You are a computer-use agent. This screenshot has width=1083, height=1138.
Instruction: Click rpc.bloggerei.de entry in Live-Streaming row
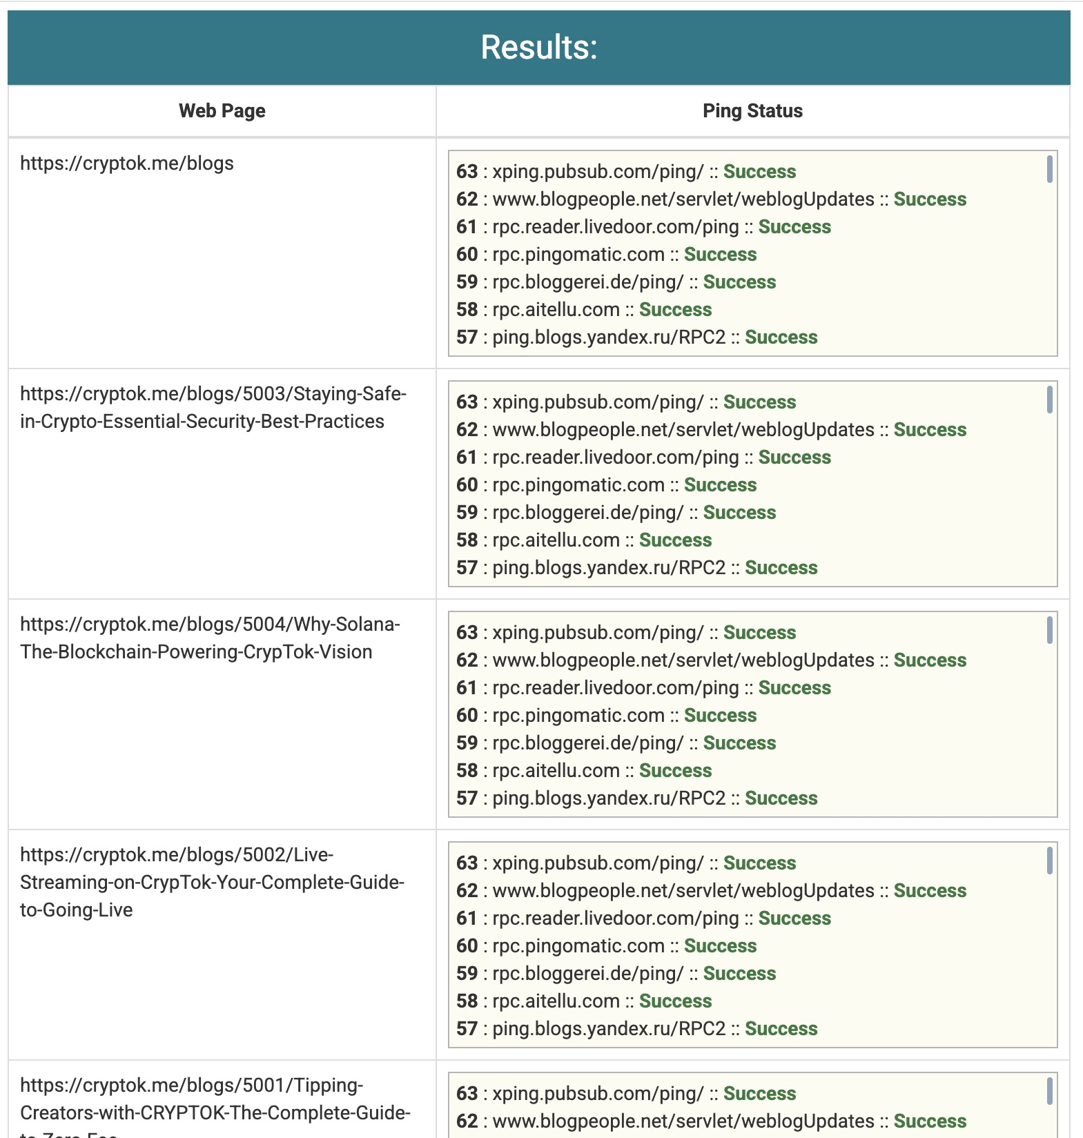[x=587, y=974]
